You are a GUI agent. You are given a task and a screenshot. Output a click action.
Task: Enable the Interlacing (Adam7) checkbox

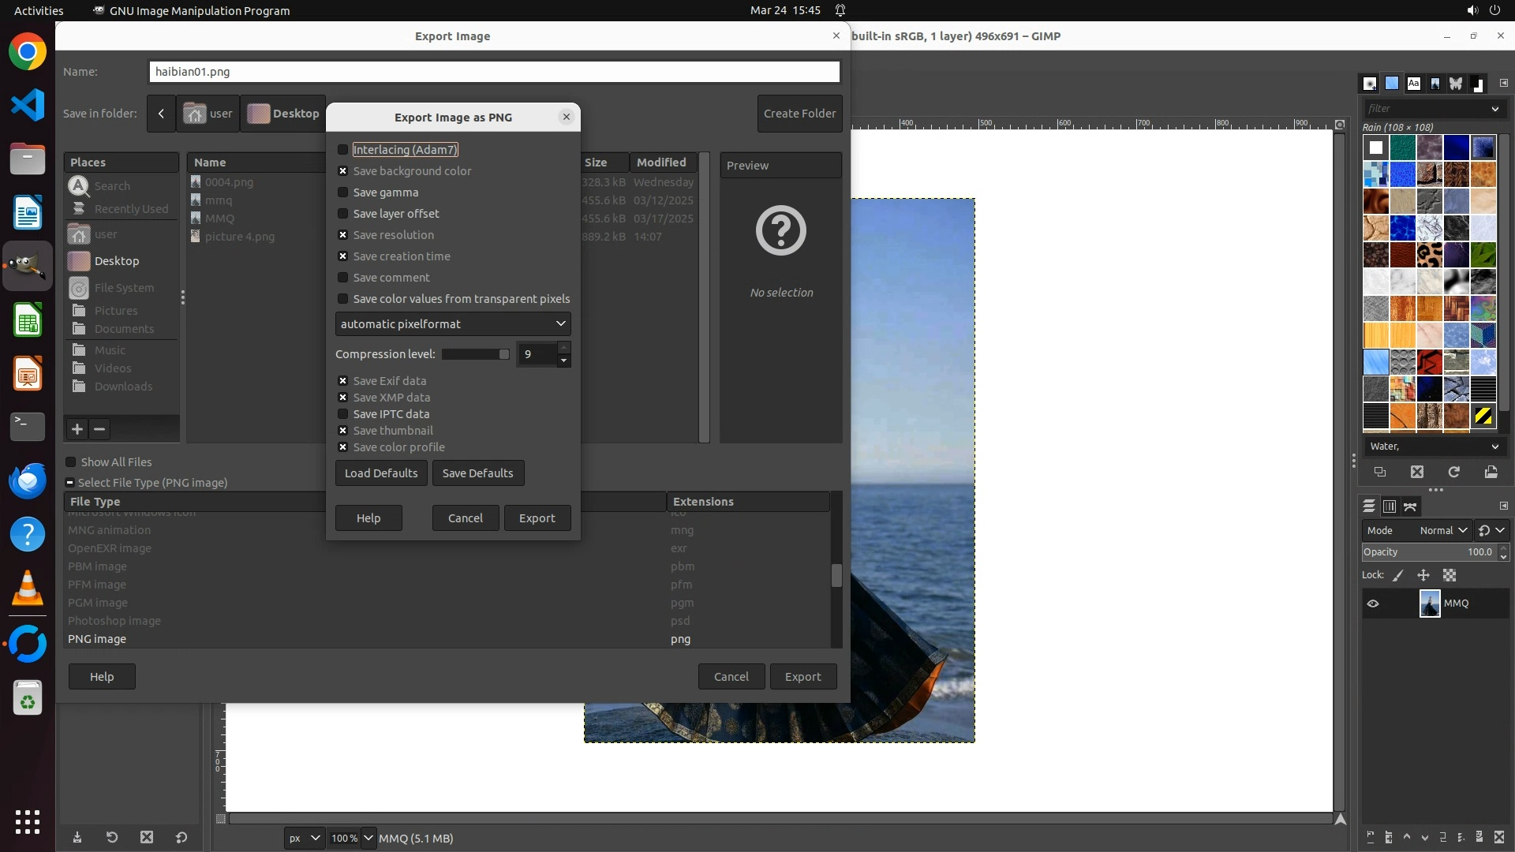point(342,150)
